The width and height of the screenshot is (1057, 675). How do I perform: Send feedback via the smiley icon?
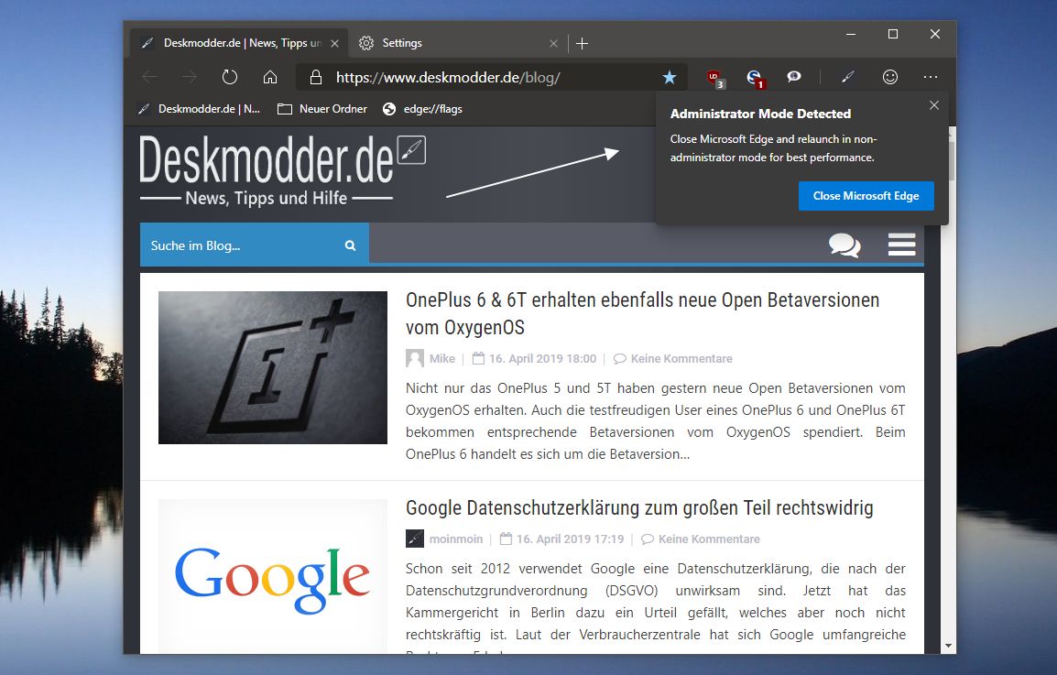pos(889,77)
